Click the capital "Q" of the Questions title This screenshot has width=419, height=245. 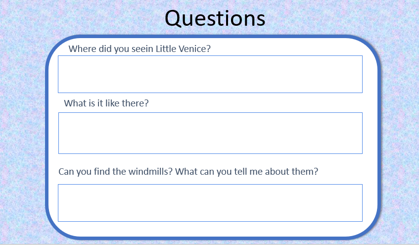[173, 19]
